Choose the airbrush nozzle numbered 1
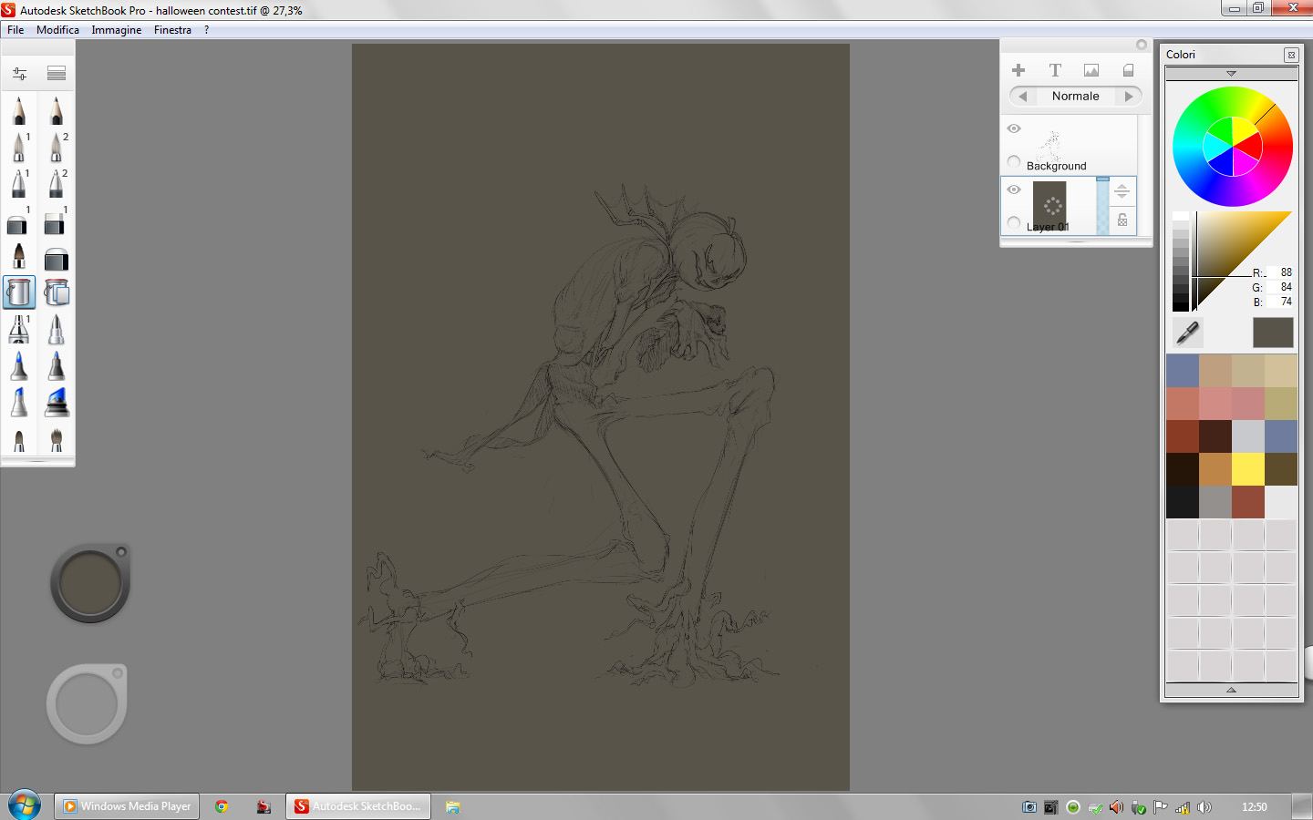Screen dimensions: 1313x820 click(19, 329)
